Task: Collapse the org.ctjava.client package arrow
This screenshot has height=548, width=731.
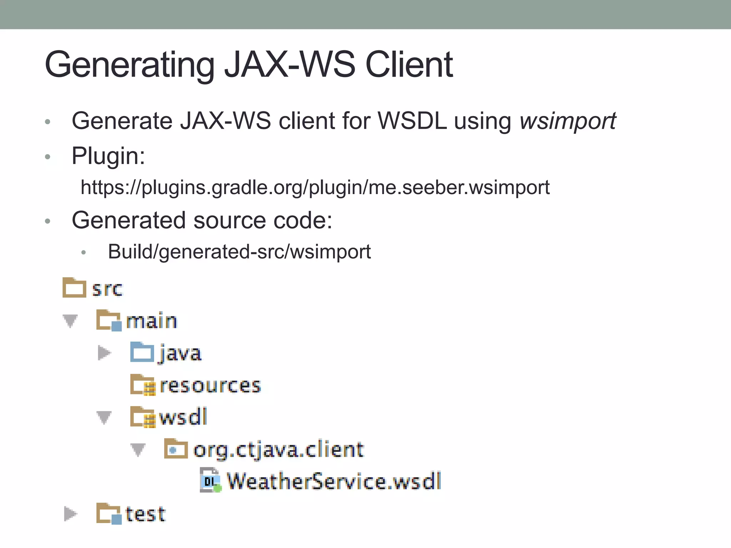Action: pyautogui.click(x=138, y=449)
